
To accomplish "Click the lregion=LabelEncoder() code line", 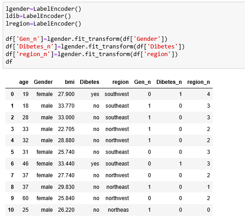I will tap(43, 24).
